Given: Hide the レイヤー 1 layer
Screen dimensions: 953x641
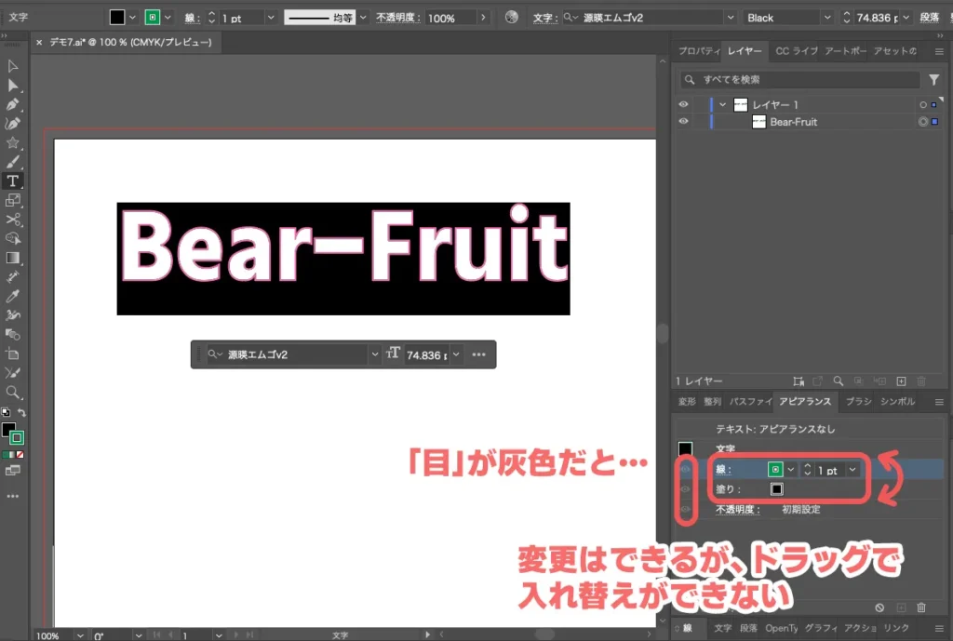Looking at the screenshot, I should pos(685,105).
